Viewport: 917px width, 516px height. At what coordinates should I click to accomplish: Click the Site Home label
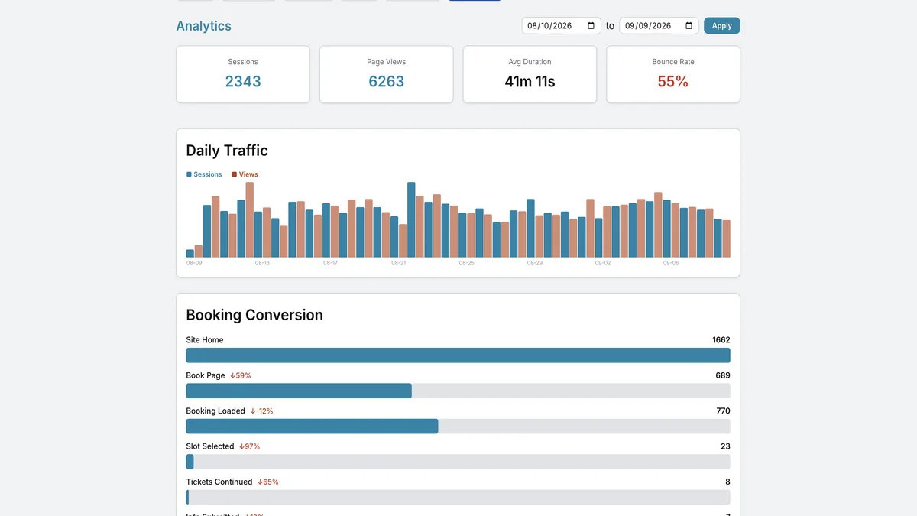(x=205, y=340)
